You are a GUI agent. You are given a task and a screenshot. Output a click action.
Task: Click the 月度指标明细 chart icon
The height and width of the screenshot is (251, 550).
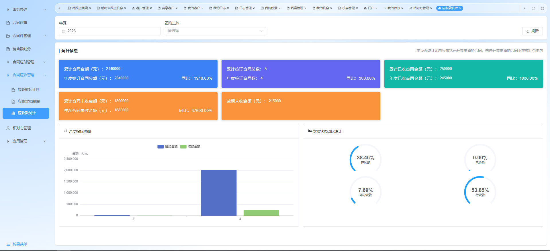coord(66,131)
